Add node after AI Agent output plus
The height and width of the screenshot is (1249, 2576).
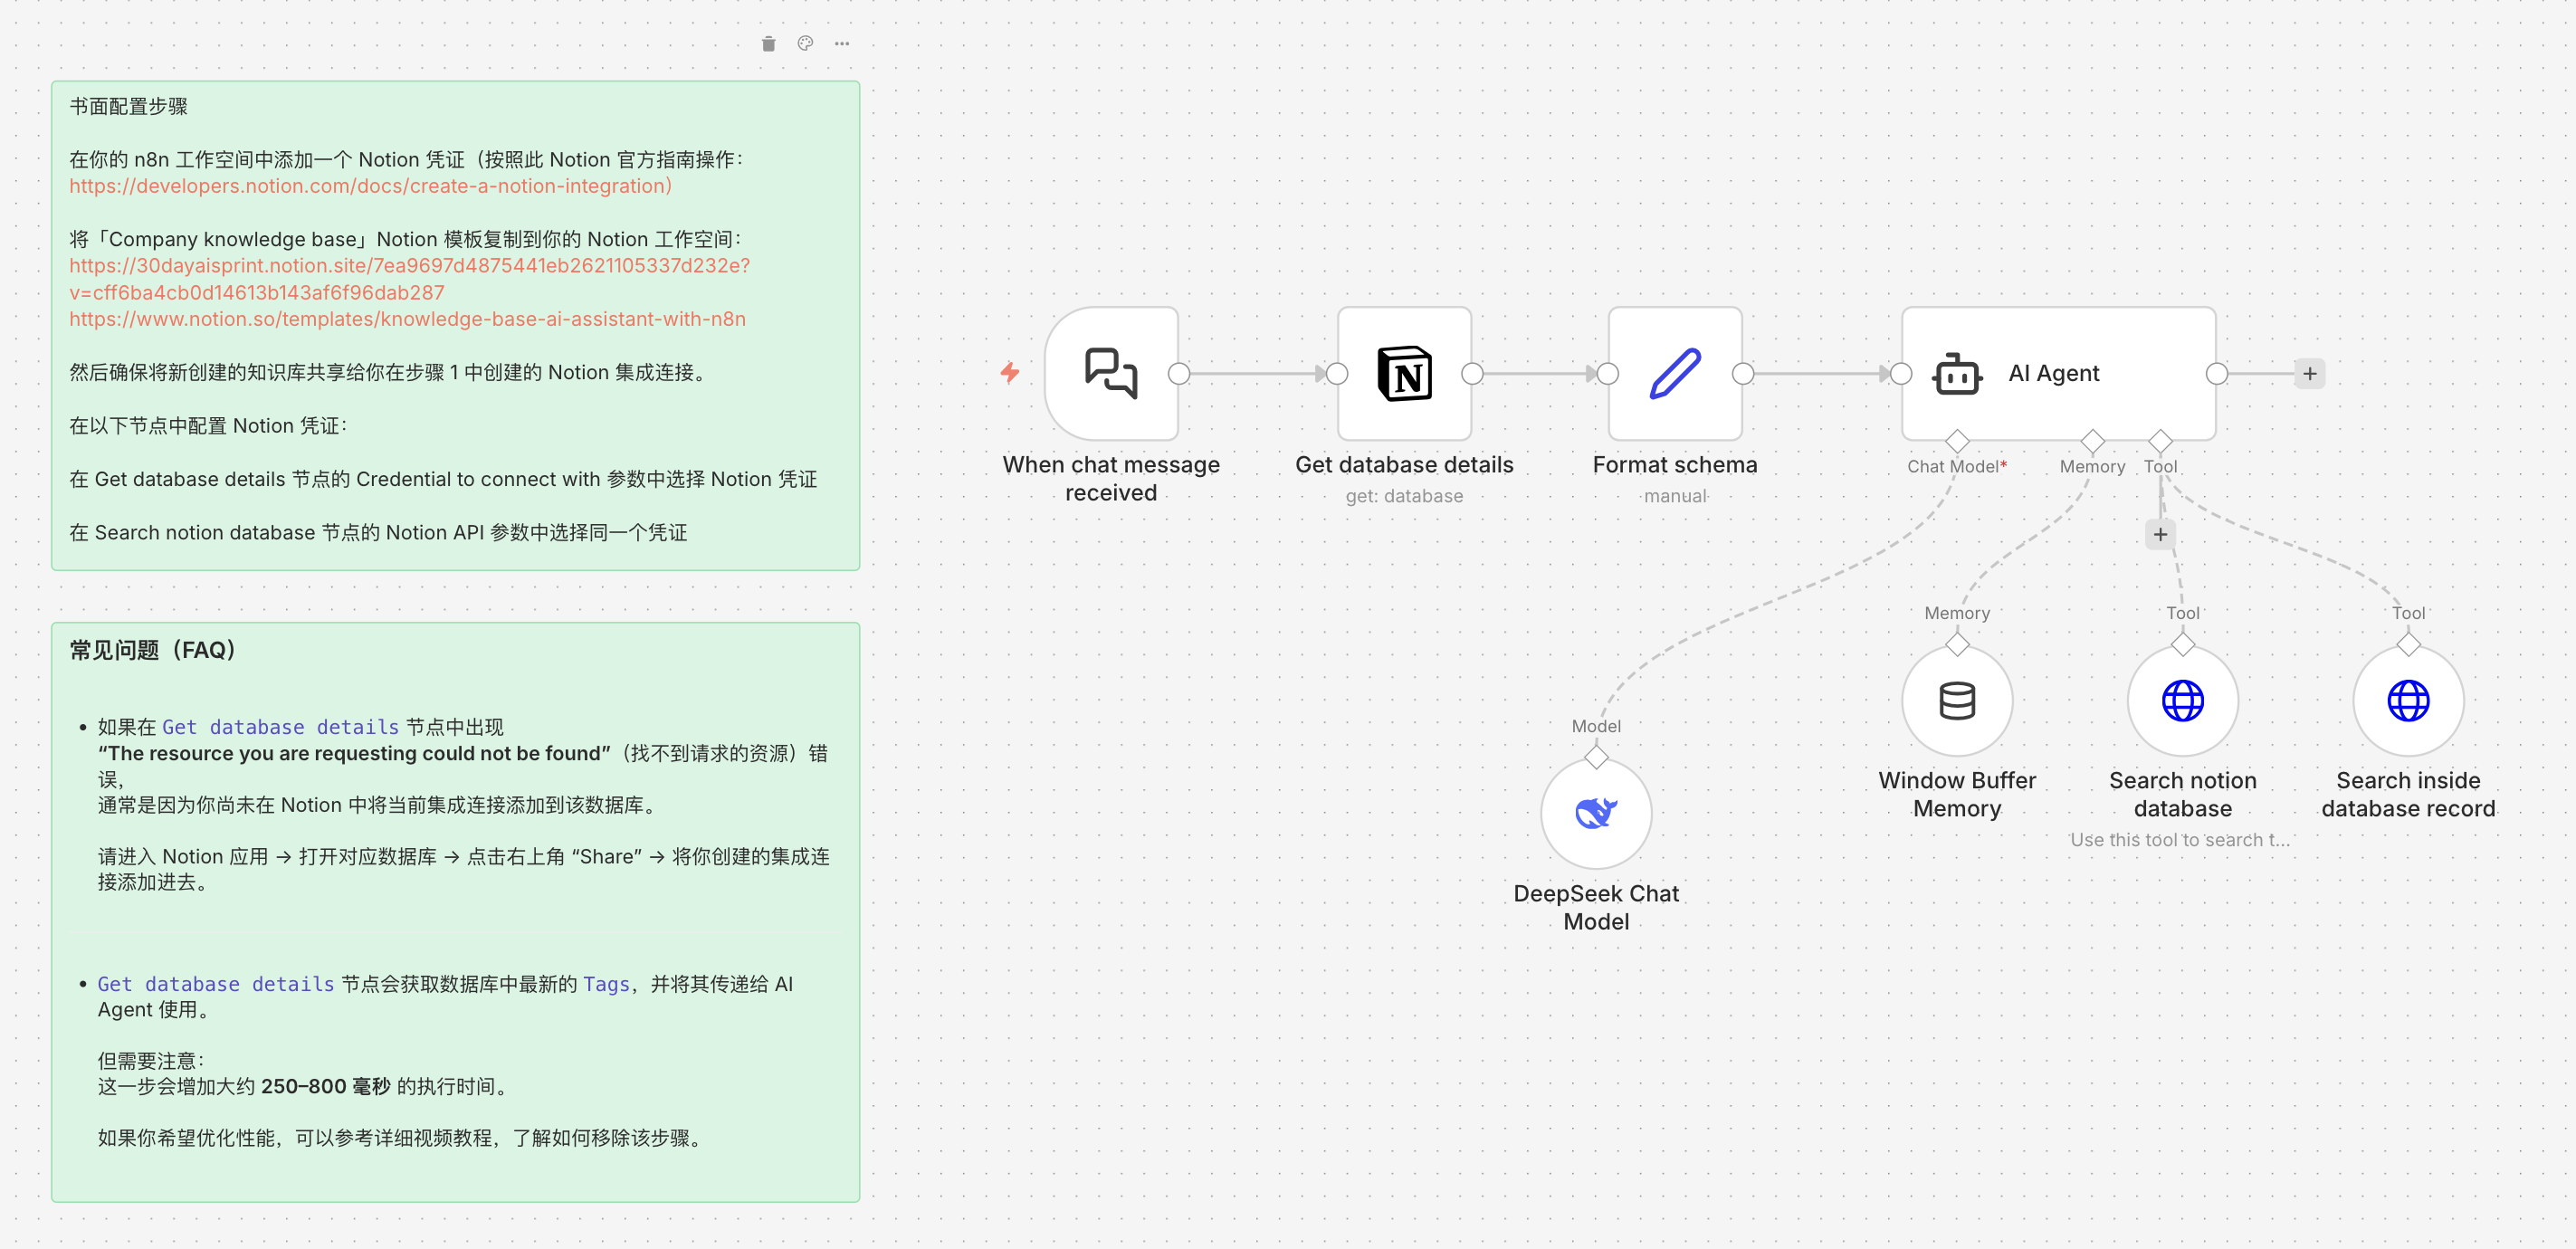(x=2309, y=374)
